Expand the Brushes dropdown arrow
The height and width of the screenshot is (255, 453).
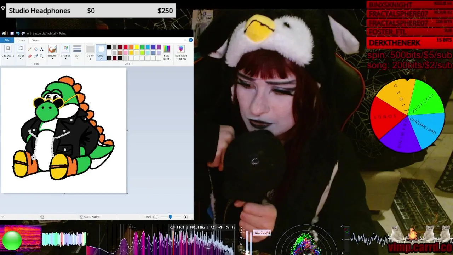(x=52, y=59)
